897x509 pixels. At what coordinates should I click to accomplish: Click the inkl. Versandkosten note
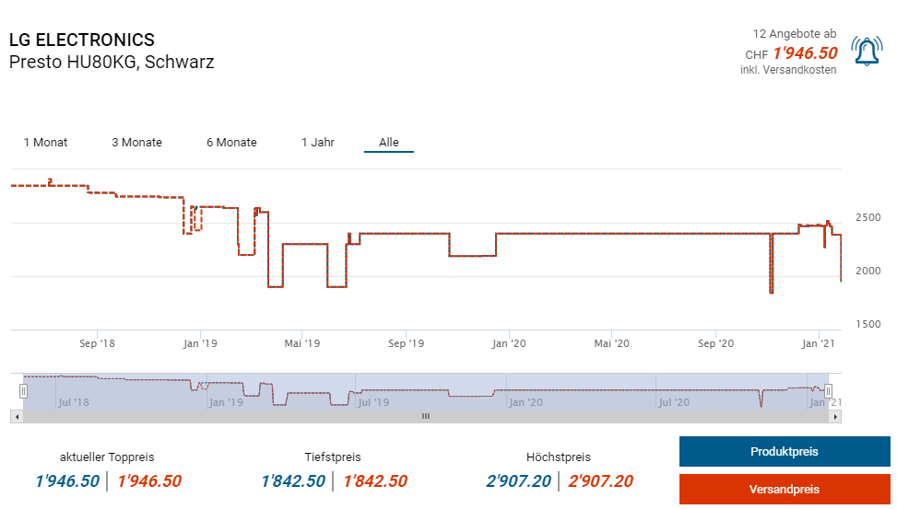coord(788,70)
